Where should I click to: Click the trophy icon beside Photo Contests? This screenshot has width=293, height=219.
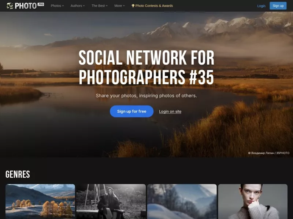[x=133, y=6]
